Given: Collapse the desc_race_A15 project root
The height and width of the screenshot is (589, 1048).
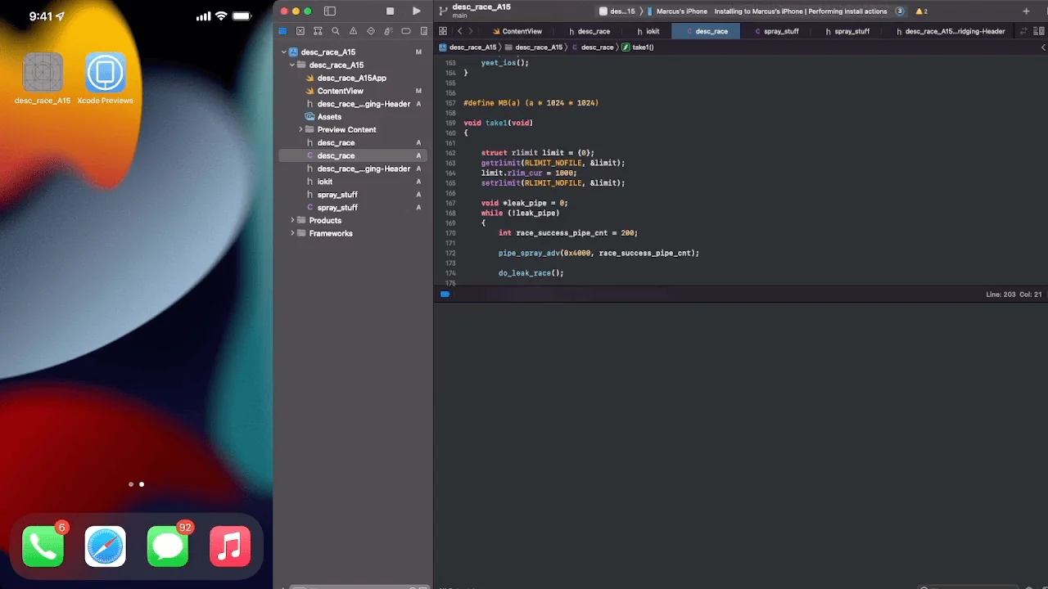Looking at the screenshot, I should click(284, 52).
